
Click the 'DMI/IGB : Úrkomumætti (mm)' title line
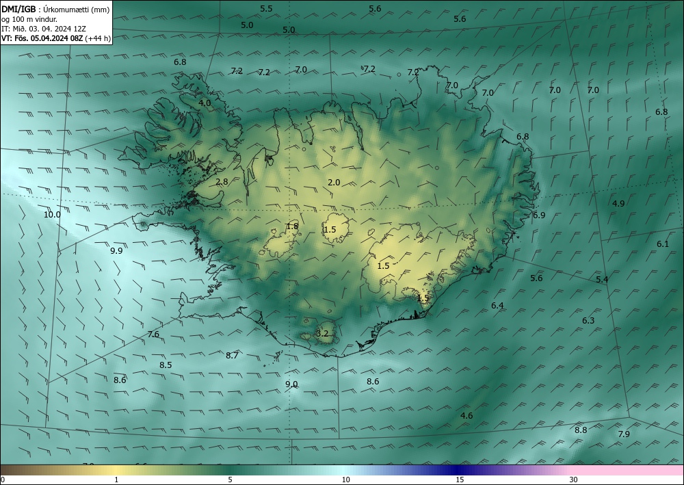[x=55, y=10]
